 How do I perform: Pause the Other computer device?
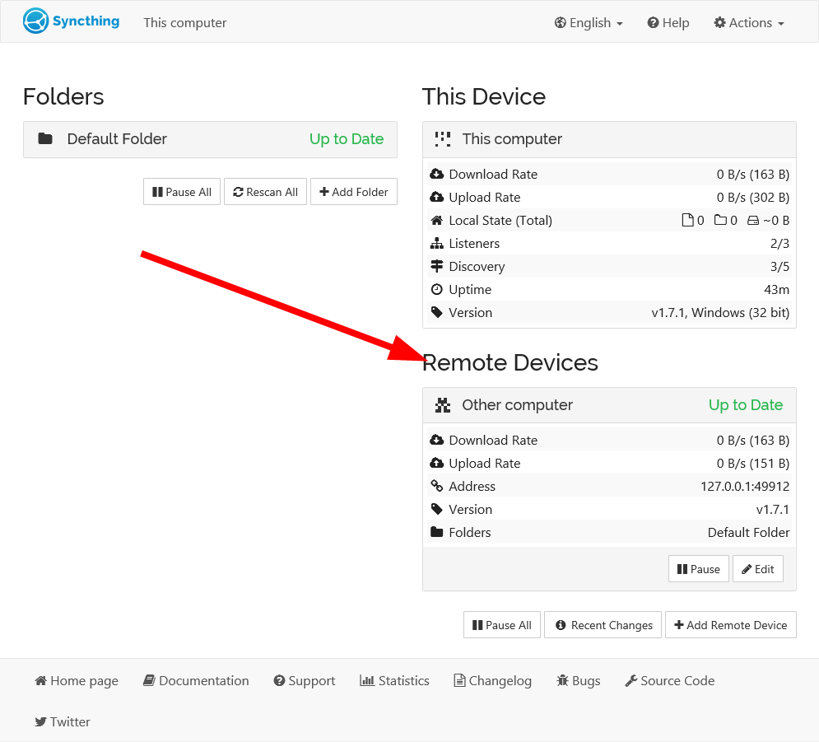coord(698,569)
